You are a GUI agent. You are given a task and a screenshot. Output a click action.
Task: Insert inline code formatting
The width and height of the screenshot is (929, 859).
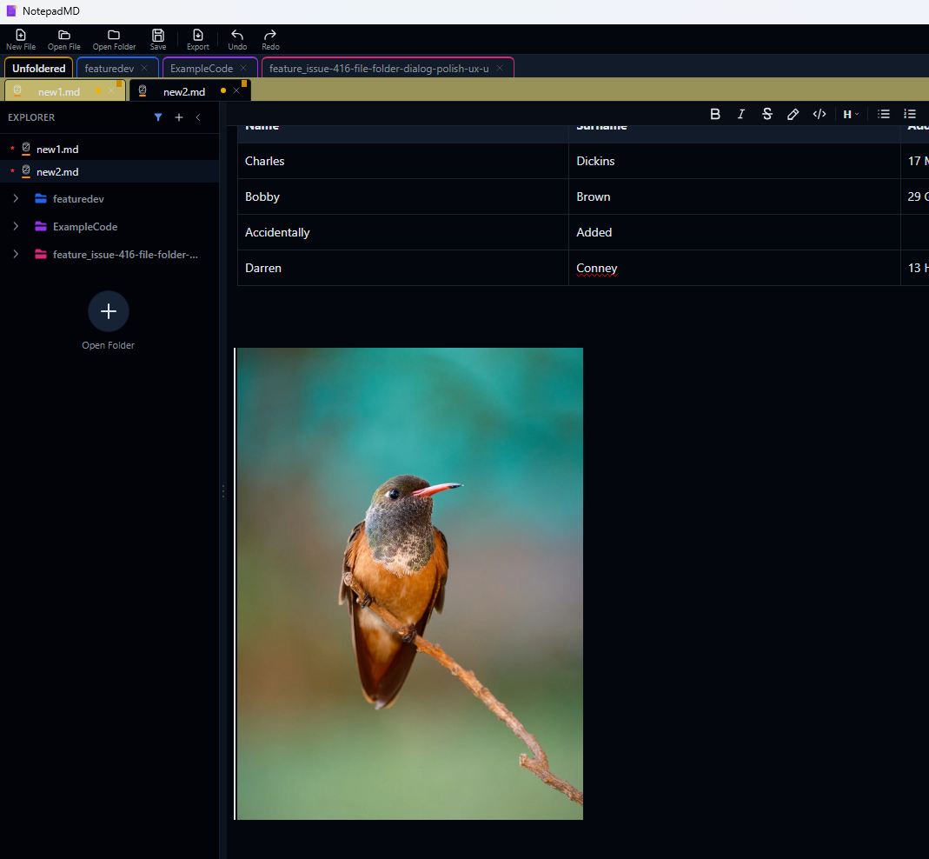click(x=820, y=115)
